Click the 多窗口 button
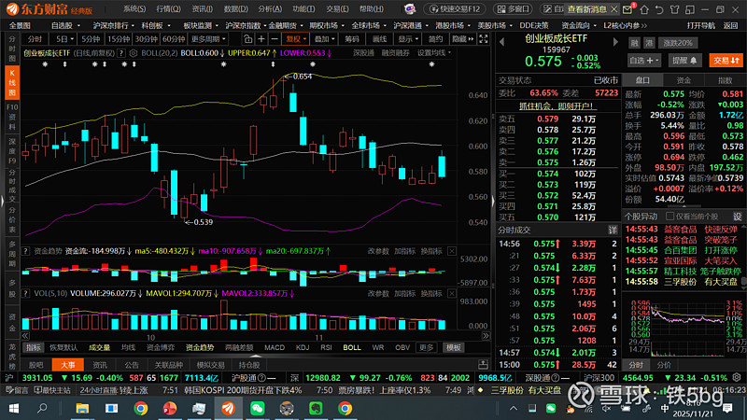This screenshot has width=747, height=420. click(514, 9)
